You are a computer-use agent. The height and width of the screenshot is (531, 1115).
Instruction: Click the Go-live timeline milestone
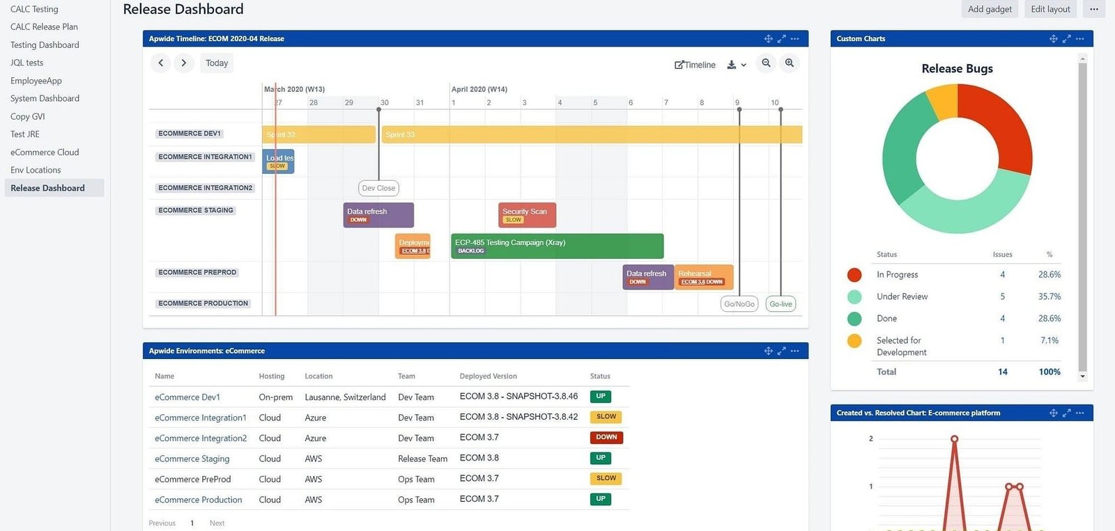(x=780, y=304)
